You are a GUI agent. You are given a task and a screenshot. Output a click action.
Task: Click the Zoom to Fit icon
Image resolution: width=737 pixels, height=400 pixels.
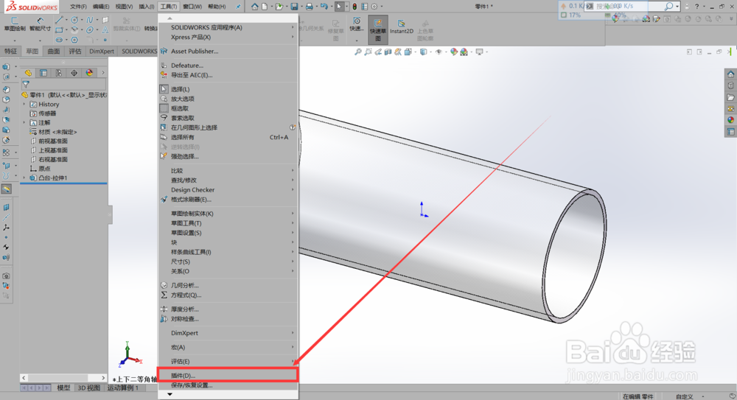click(x=357, y=52)
